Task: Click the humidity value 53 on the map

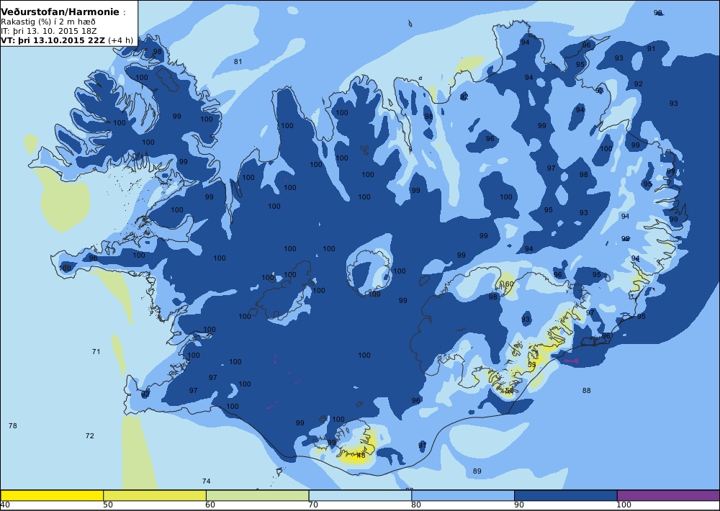Action: (532, 365)
